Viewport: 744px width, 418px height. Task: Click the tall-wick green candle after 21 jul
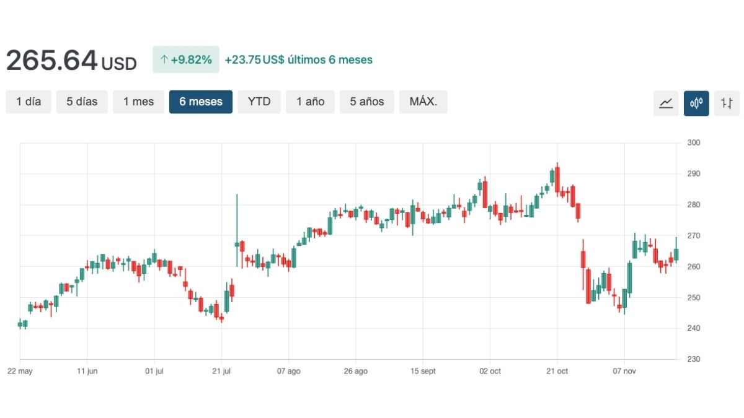[x=237, y=244]
